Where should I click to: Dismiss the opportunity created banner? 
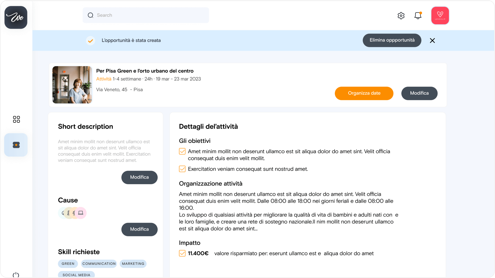(x=432, y=41)
